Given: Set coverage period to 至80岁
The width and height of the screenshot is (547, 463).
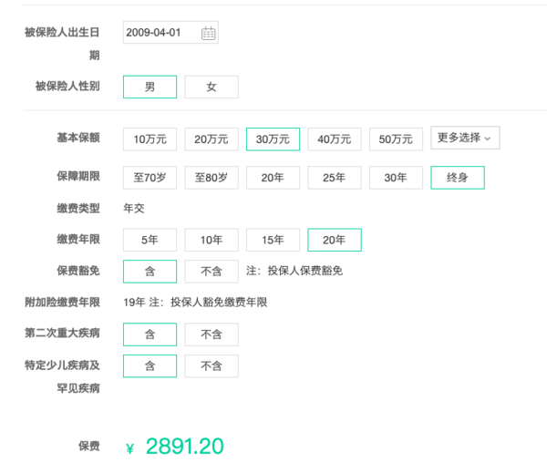Looking at the screenshot, I should tap(212, 178).
